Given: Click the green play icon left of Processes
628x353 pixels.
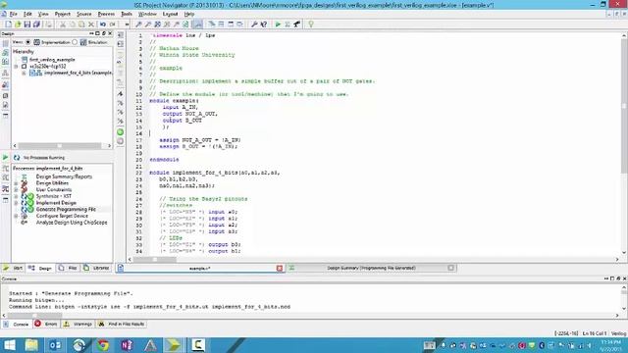Looking at the screenshot, I should [5, 157].
